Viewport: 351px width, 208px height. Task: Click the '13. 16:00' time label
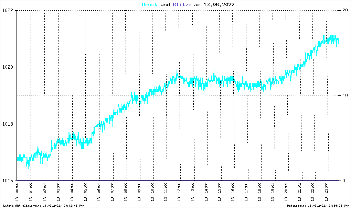233,192
